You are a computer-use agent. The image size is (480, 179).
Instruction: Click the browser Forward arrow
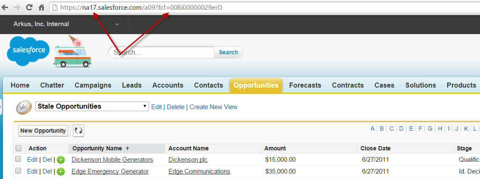[x=17, y=8]
